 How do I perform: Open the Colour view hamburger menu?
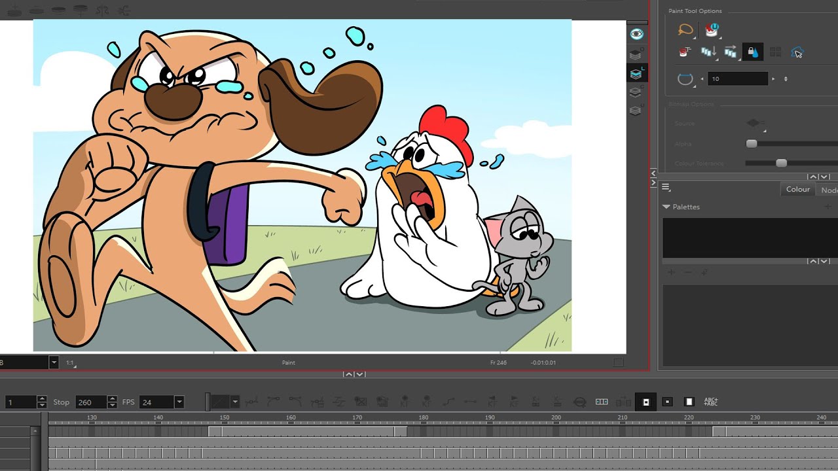666,188
